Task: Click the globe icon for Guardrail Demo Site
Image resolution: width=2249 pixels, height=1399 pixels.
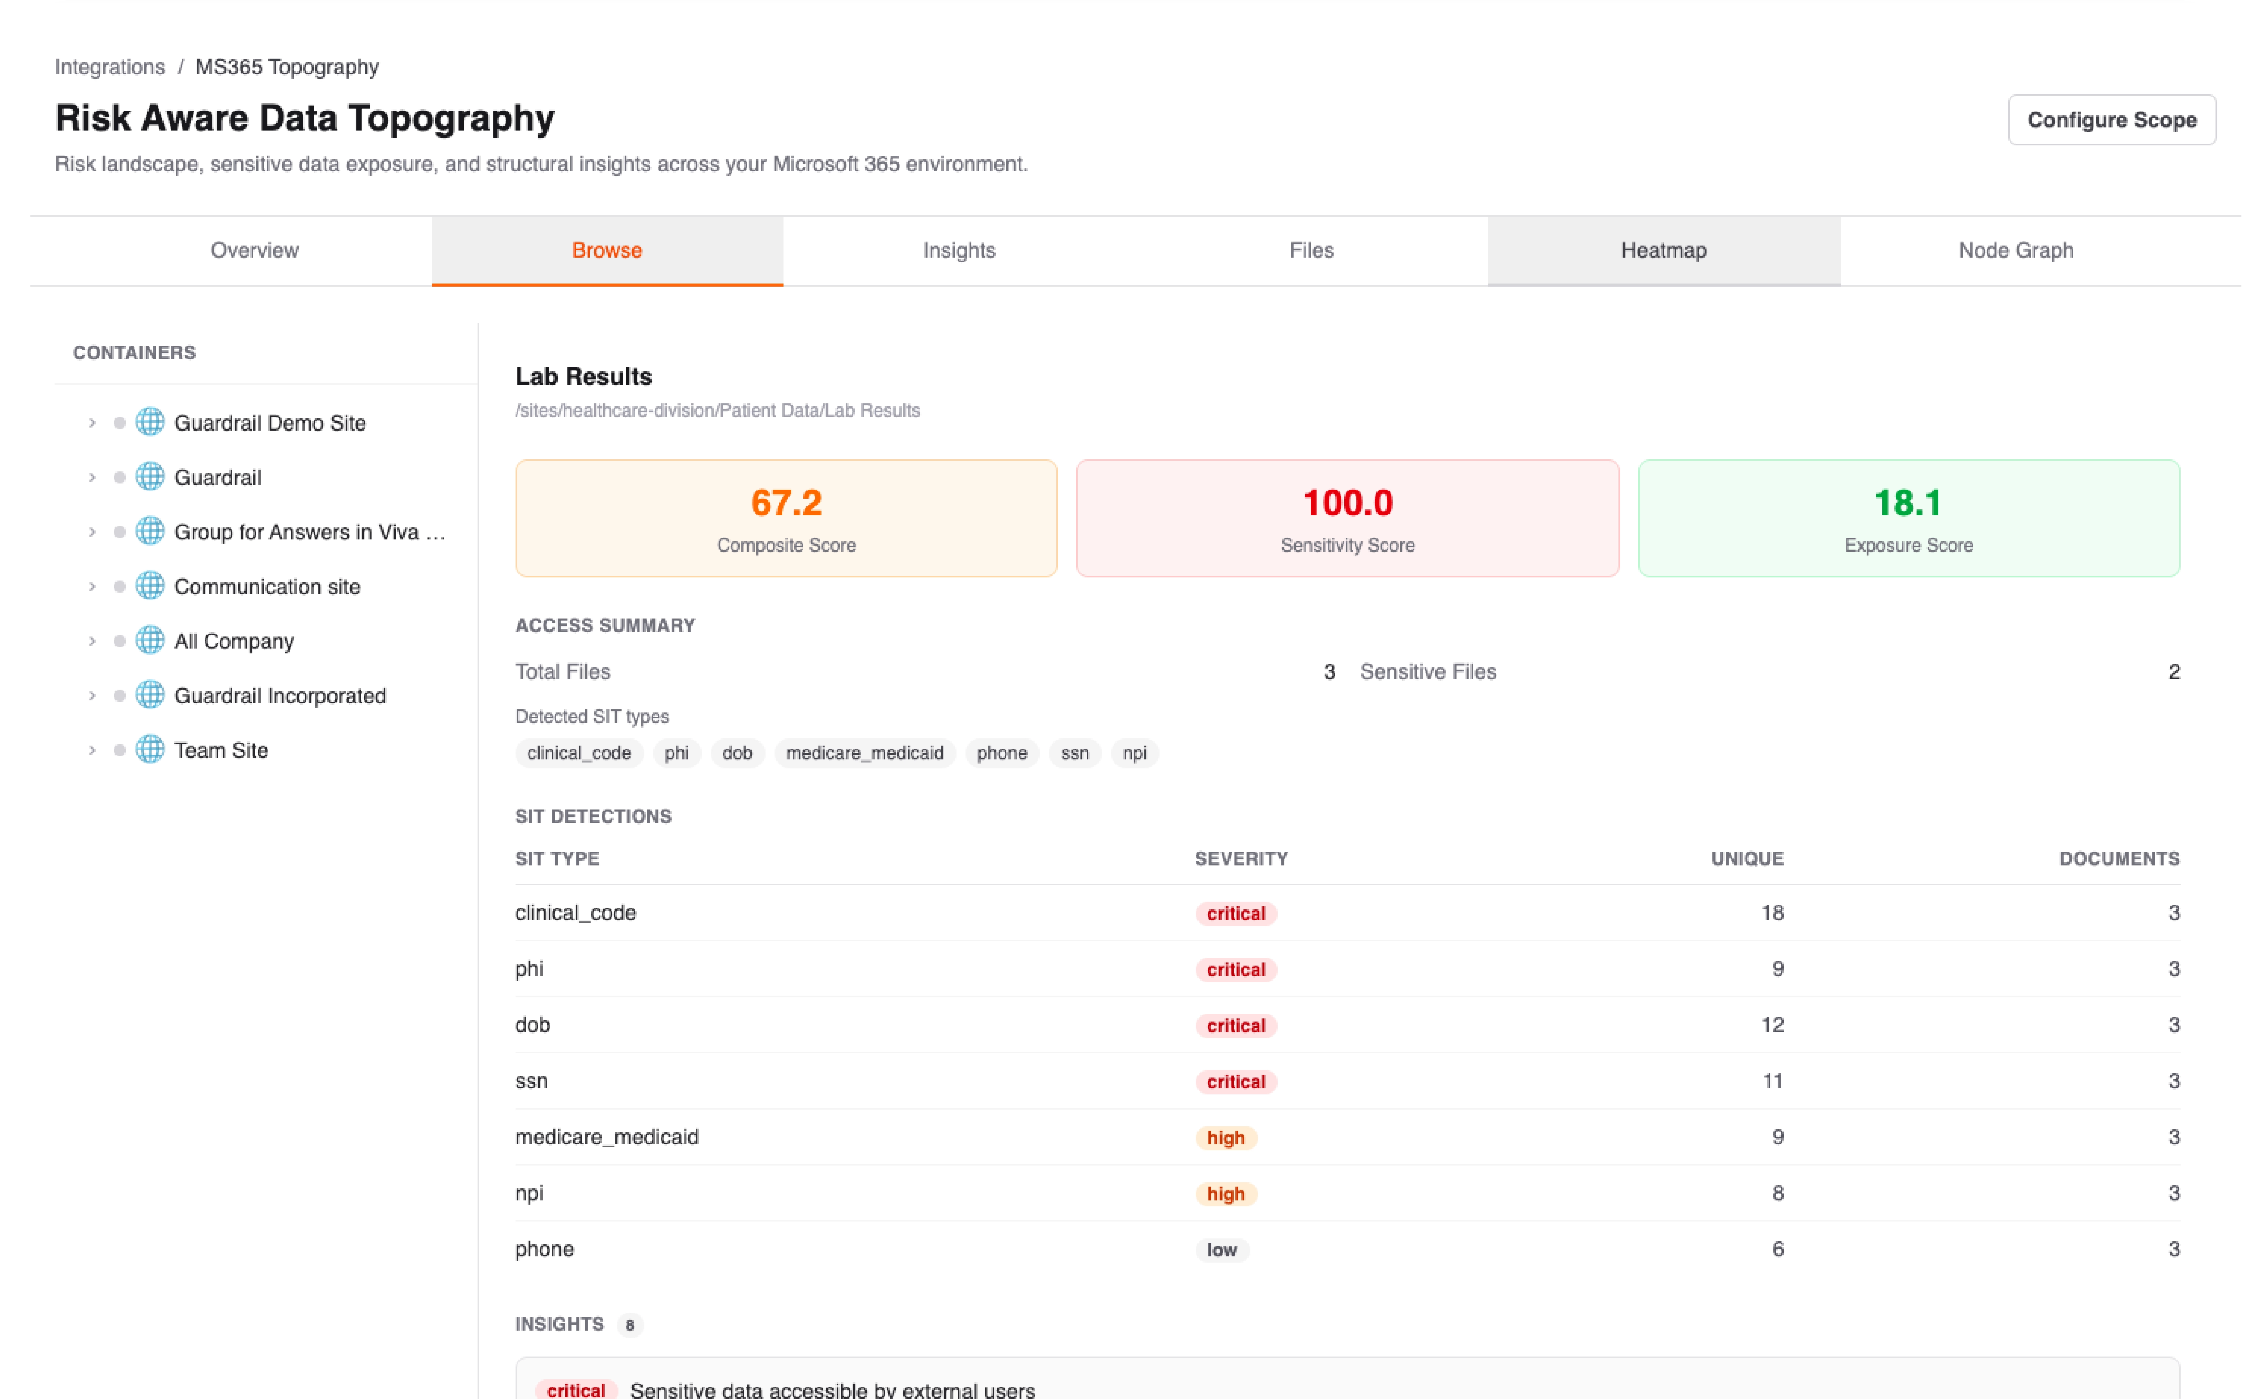Action: pyautogui.click(x=150, y=423)
